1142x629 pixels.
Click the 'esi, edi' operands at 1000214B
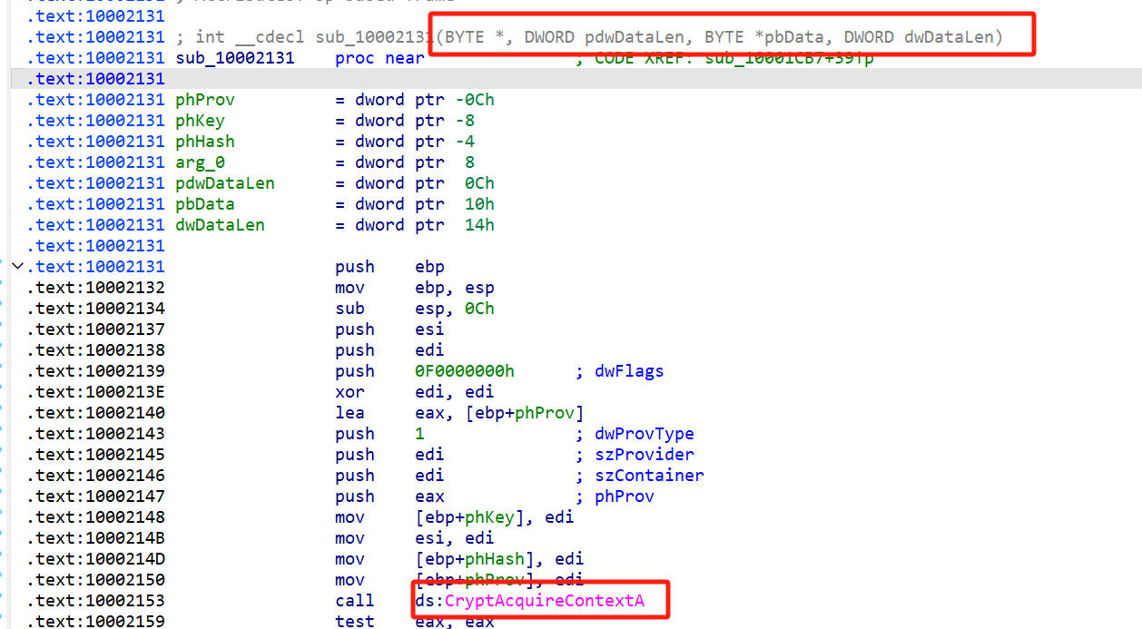click(x=455, y=538)
